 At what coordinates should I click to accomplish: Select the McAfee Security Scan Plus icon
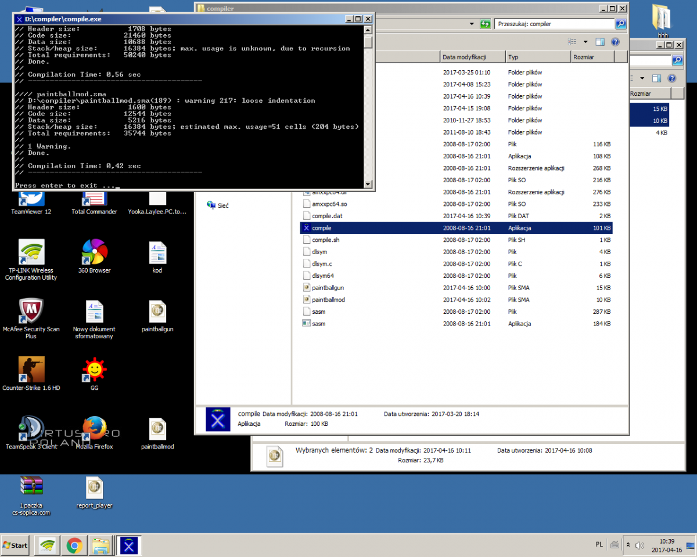click(31, 312)
